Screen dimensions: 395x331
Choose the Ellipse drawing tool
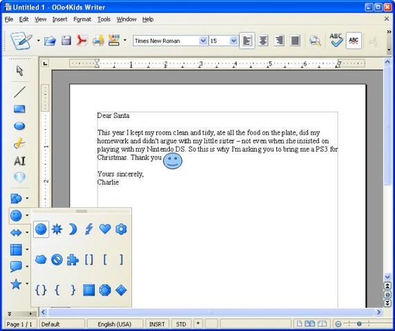coord(19,126)
